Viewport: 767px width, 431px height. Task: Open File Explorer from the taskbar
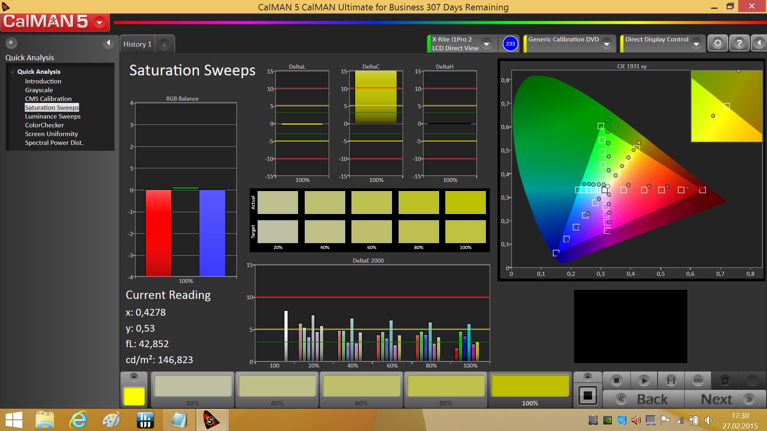[45, 420]
